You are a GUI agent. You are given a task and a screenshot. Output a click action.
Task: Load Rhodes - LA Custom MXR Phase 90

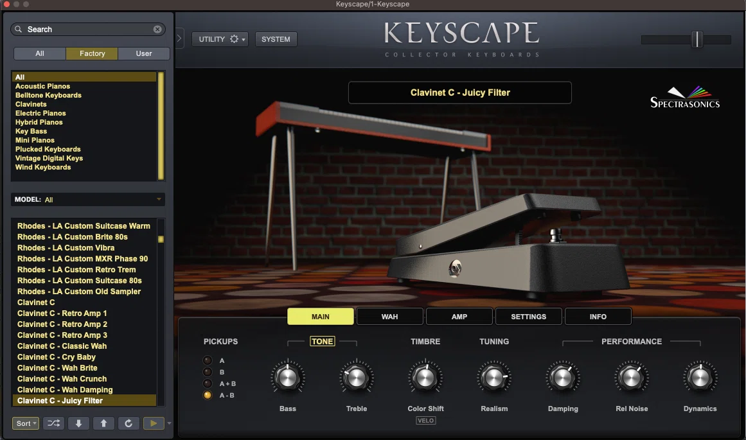tap(82, 259)
